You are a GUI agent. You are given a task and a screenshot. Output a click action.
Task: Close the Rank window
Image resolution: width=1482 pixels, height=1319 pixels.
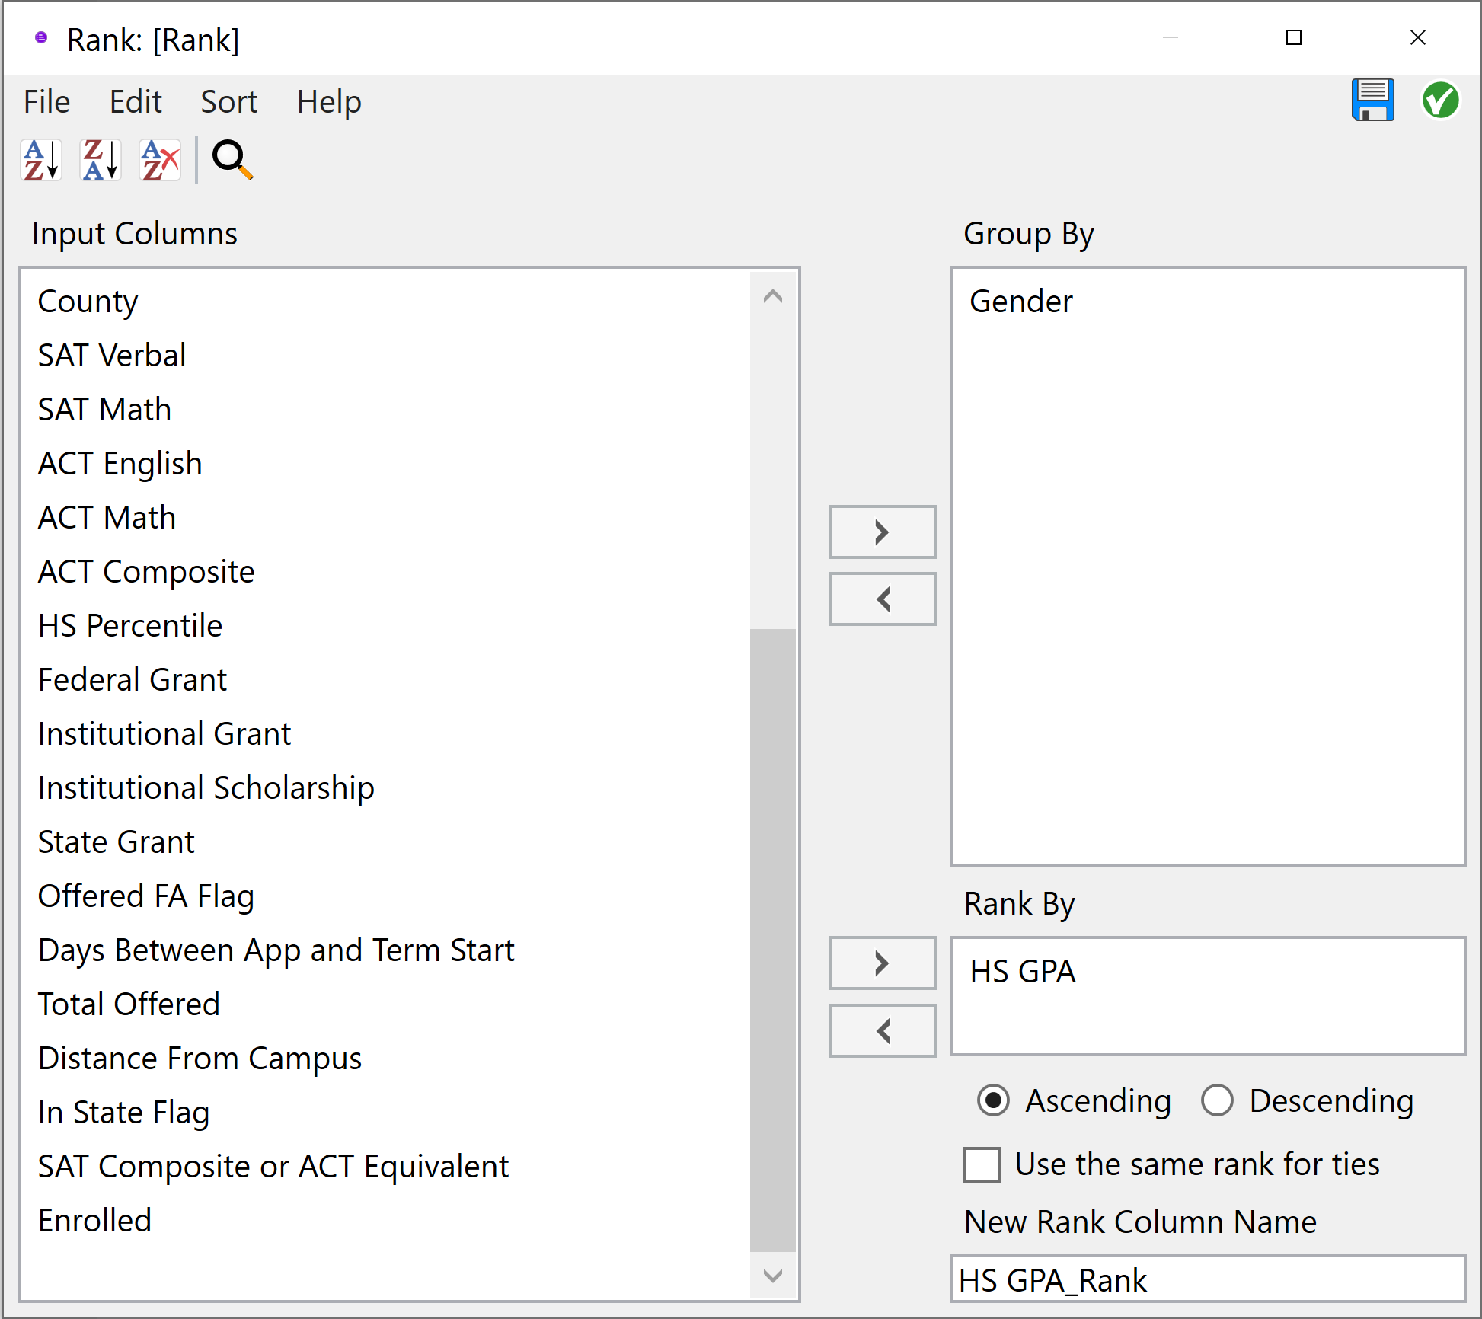(x=1417, y=37)
